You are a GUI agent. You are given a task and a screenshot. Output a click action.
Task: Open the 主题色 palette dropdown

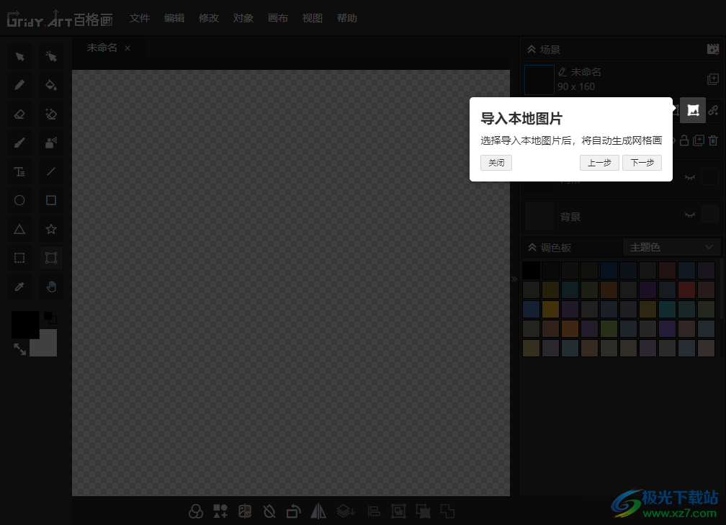671,246
